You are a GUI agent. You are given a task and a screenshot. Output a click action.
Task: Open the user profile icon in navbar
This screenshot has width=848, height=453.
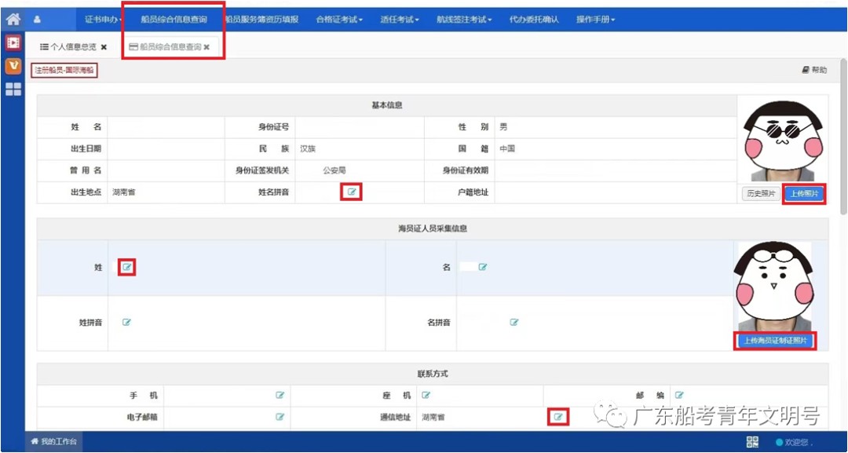pyautogui.click(x=38, y=20)
